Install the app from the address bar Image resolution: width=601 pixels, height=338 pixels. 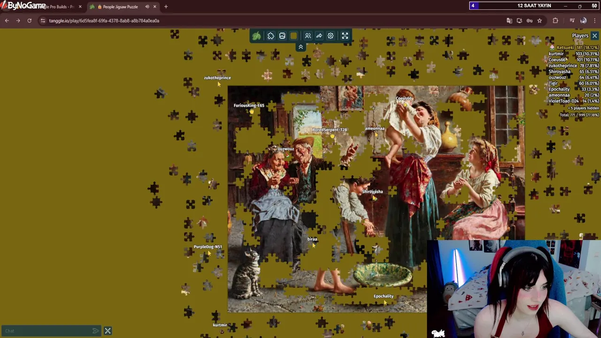point(519,21)
